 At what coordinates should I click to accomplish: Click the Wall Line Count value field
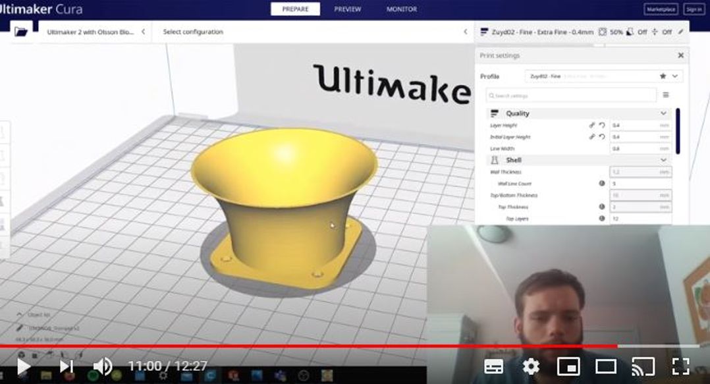(641, 183)
